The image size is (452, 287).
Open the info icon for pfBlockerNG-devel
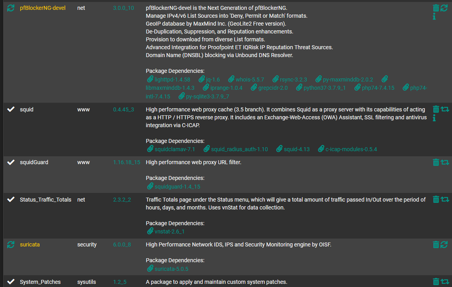click(x=434, y=17)
